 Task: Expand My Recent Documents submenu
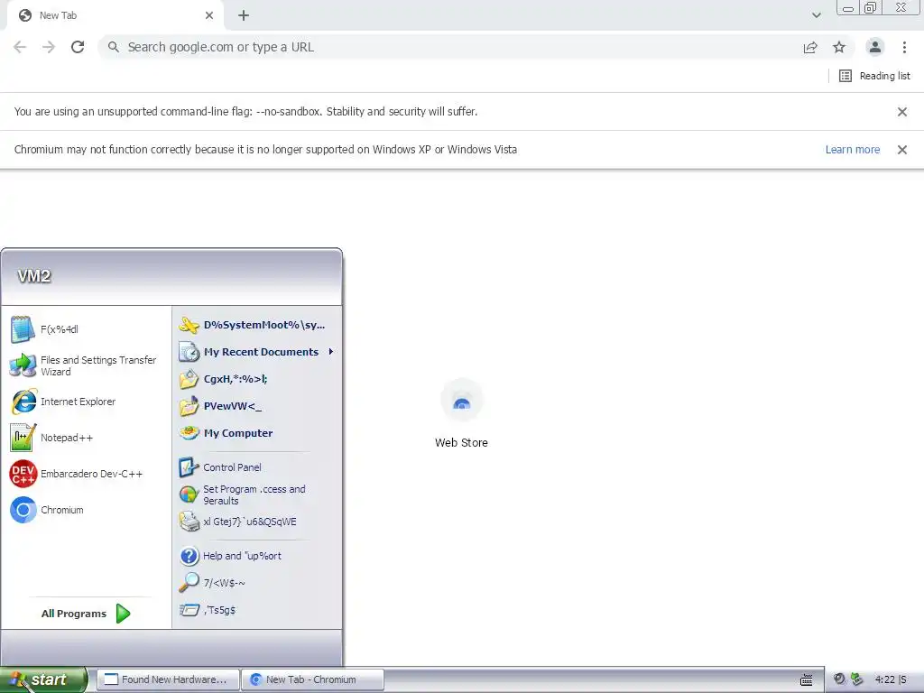257,352
